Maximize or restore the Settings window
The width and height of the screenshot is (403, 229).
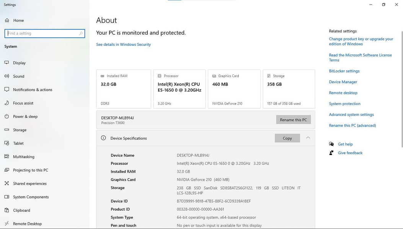click(383, 5)
